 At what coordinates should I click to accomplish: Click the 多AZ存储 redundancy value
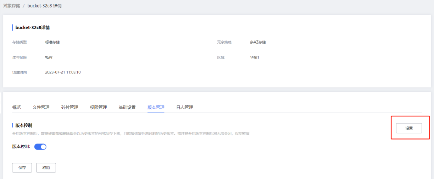pos(258,42)
